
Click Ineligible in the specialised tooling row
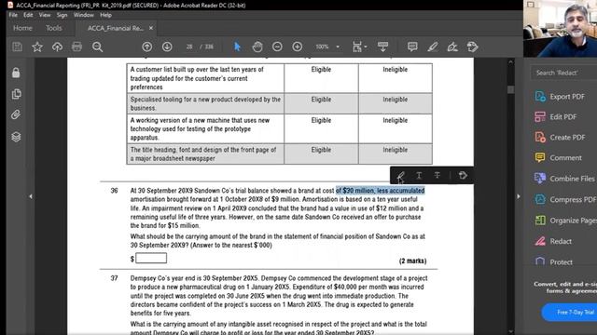pos(396,100)
